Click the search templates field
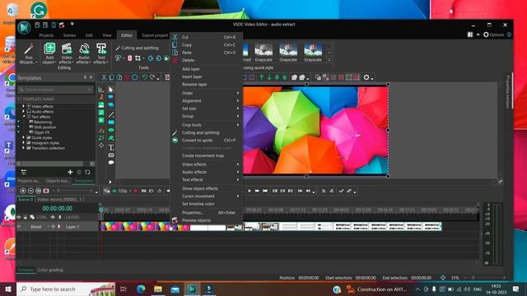 [55, 90]
